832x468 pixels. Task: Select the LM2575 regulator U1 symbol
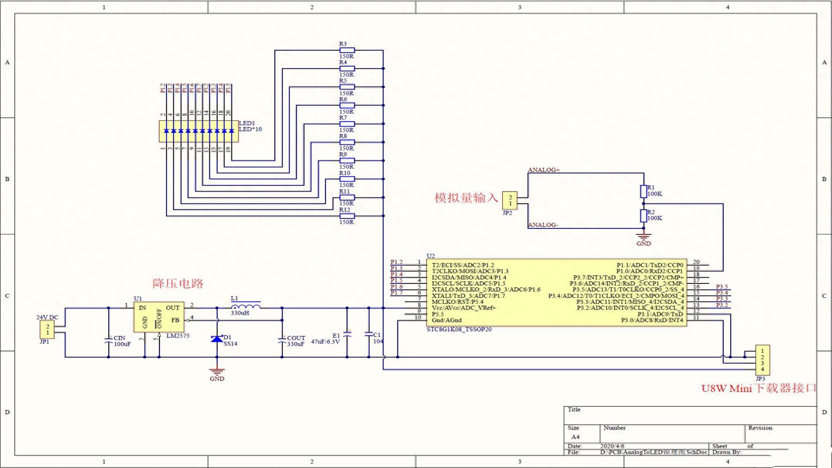coord(159,317)
